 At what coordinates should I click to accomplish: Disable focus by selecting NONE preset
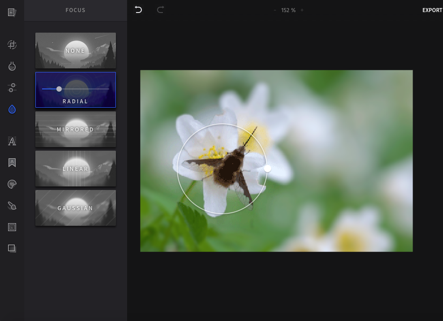[75, 51]
